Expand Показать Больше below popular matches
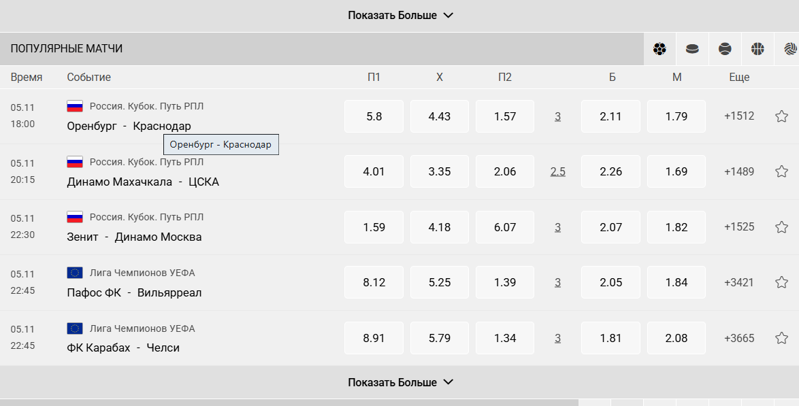This screenshot has width=799, height=406. tap(400, 382)
